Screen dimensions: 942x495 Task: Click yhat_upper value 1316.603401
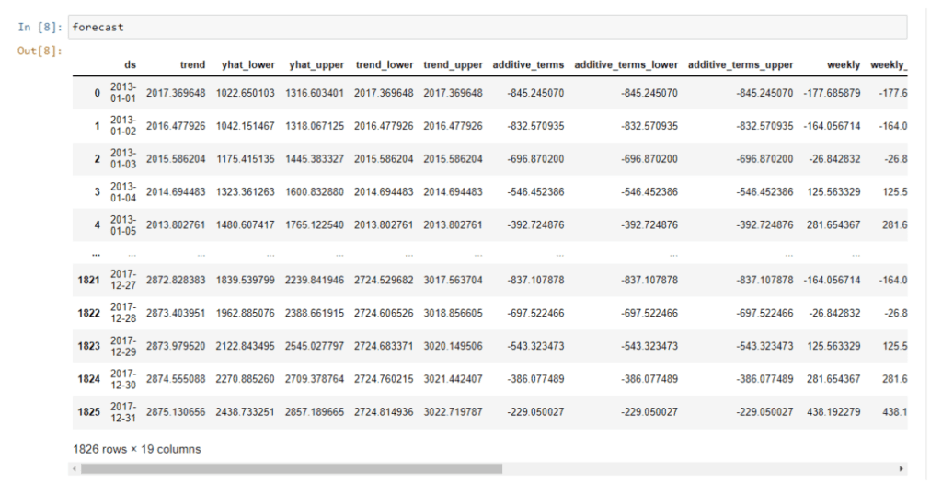pos(315,93)
